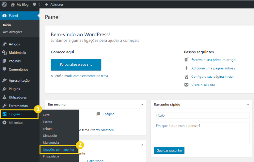Click Minimizar to collapse the sidebar

16,122
